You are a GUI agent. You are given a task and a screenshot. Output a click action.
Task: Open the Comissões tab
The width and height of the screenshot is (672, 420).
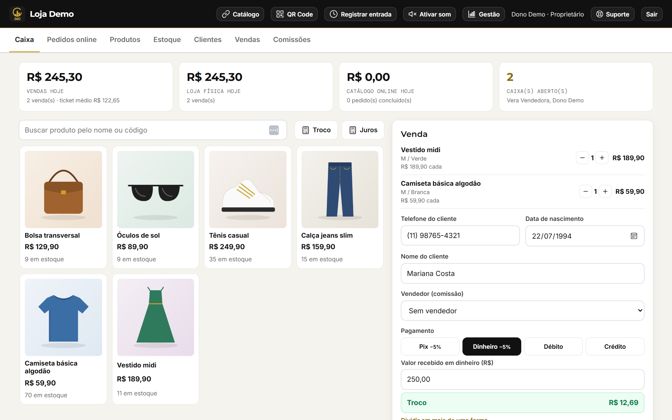[292, 40]
